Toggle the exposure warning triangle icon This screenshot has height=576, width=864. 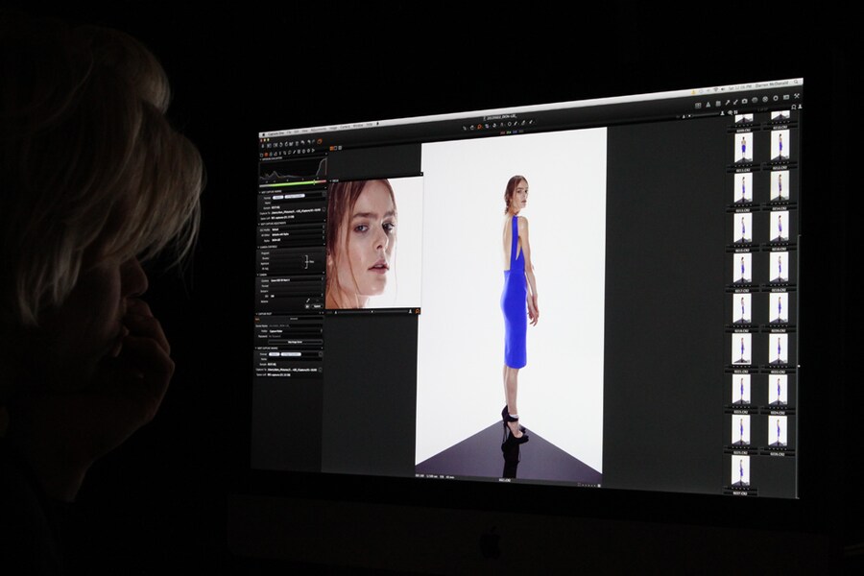708,105
